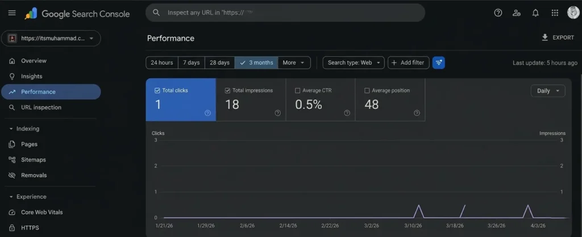Enable the Average position checkbox
The image size is (582, 237).
(367, 90)
